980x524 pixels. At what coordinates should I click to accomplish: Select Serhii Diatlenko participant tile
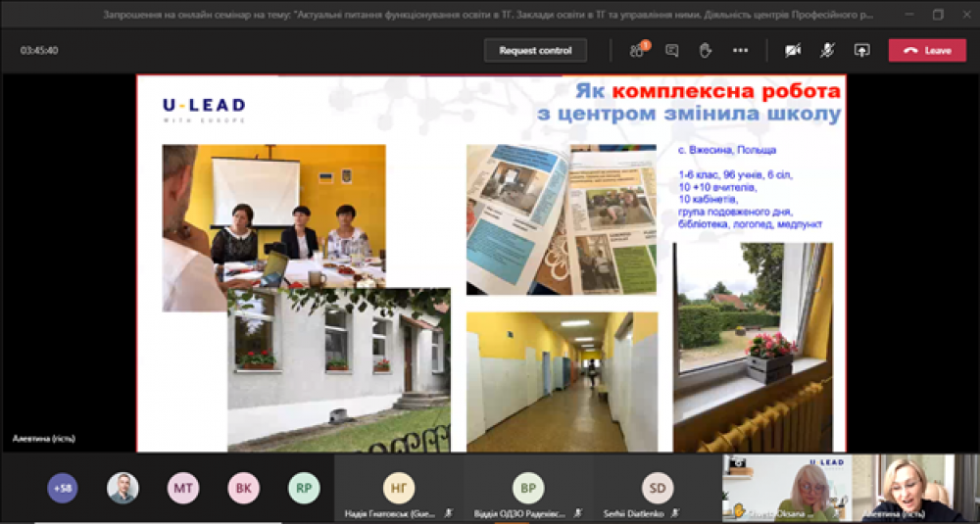pyautogui.click(x=657, y=489)
